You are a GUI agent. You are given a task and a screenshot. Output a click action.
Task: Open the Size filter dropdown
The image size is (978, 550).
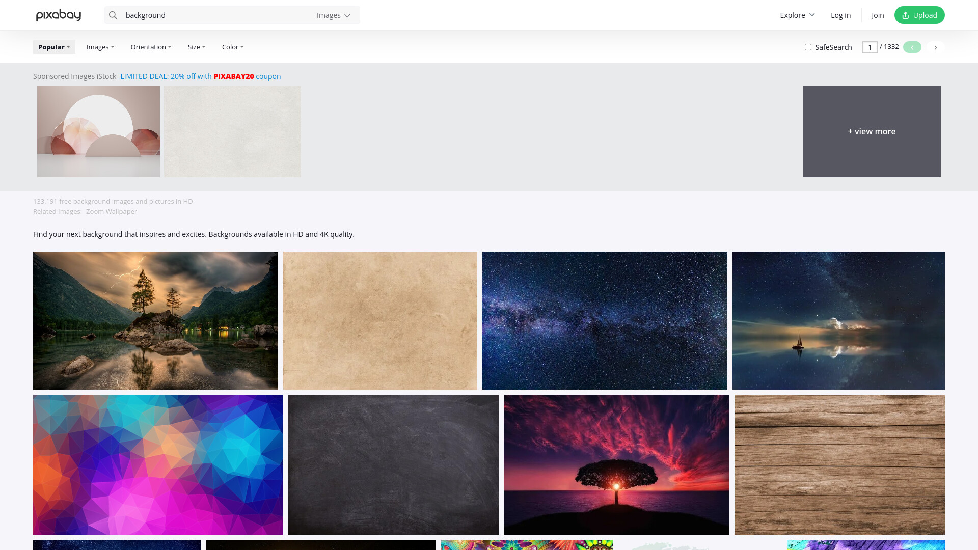point(197,47)
